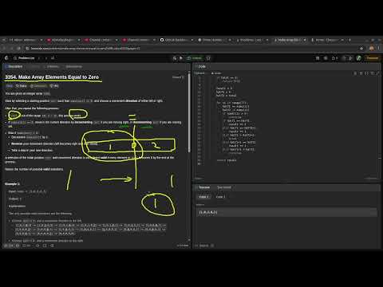
Task: Switch to the Description tab
Action: click(14, 66)
